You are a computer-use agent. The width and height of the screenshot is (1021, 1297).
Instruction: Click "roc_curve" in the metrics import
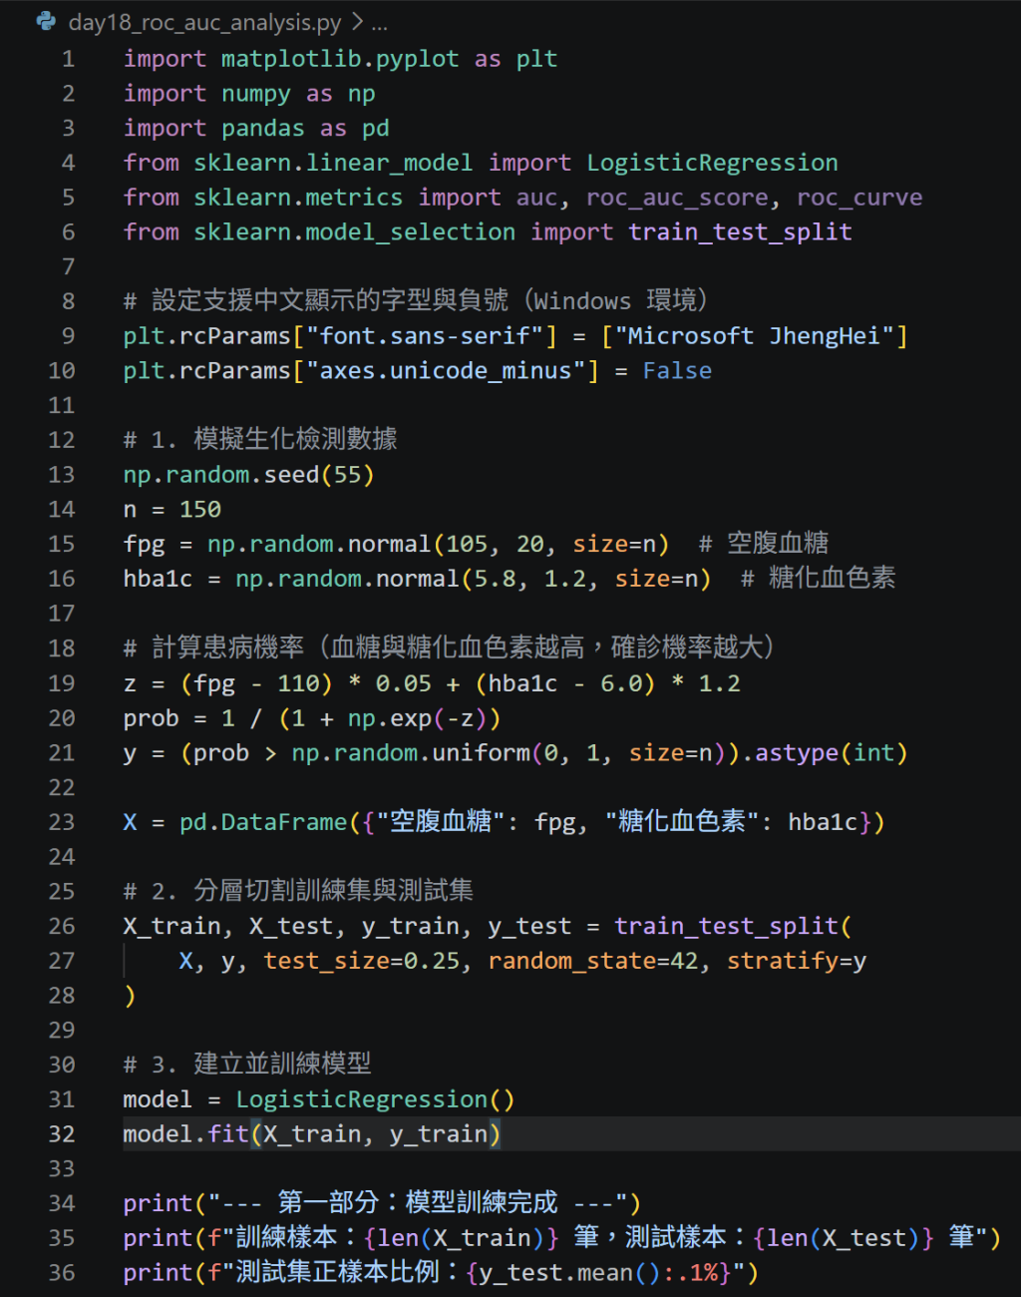pyautogui.click(x=859, y=198)
